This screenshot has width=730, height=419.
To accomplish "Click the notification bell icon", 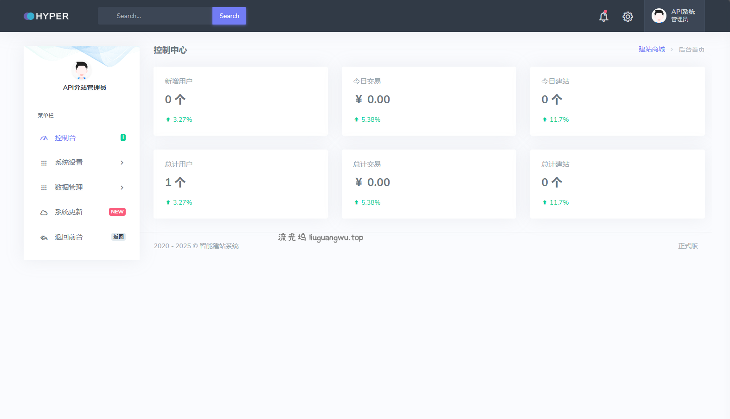I will [x=603, y=17].
